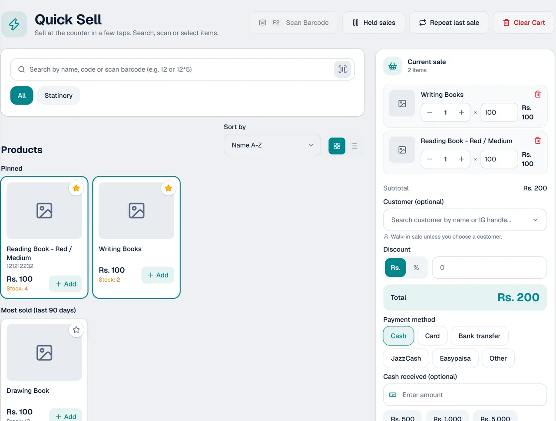Select the All category filter

tap(22, 95)
